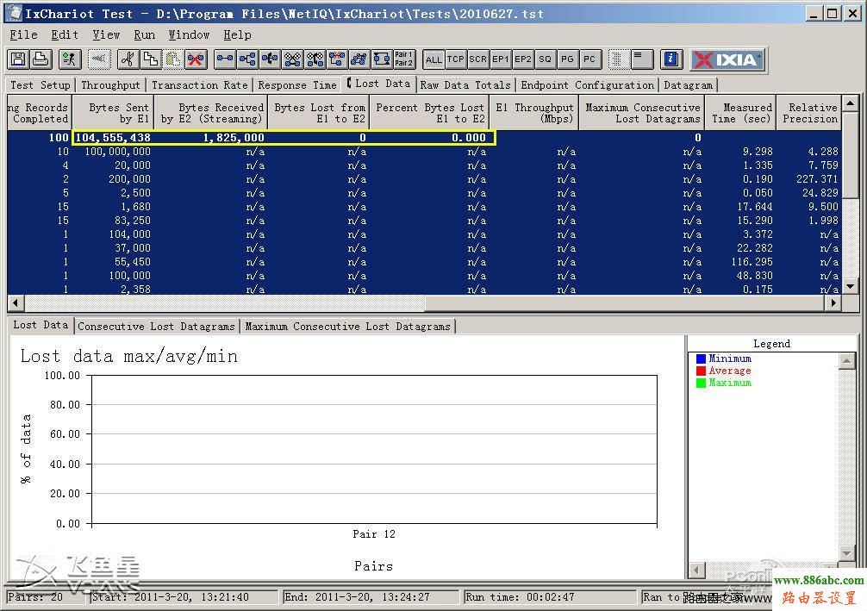
Task: Toggle the EP1 filter button
Action: tap(501, 59)
